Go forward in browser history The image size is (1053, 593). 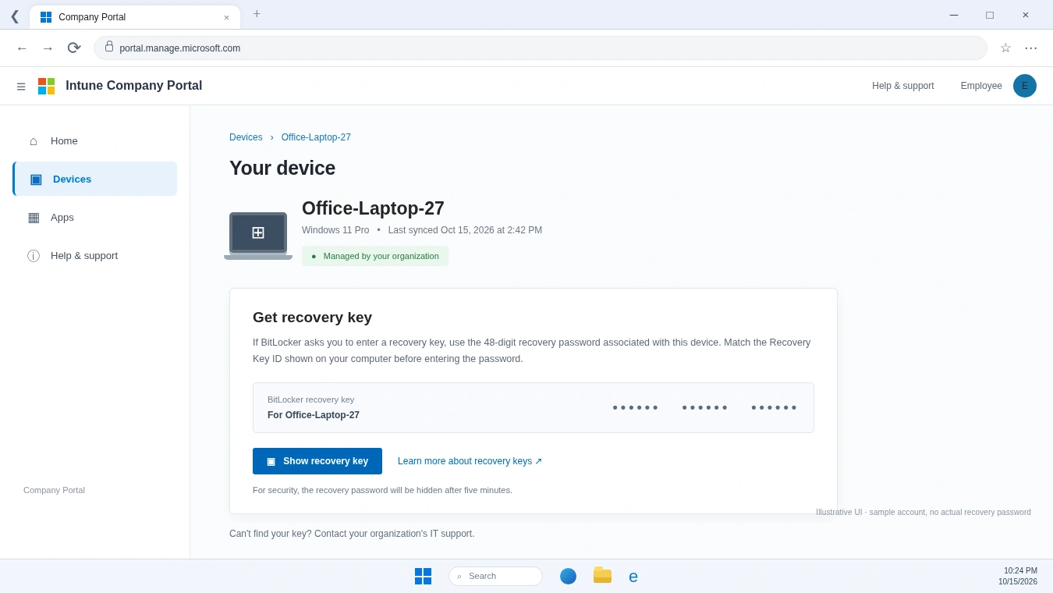[48, 48]
